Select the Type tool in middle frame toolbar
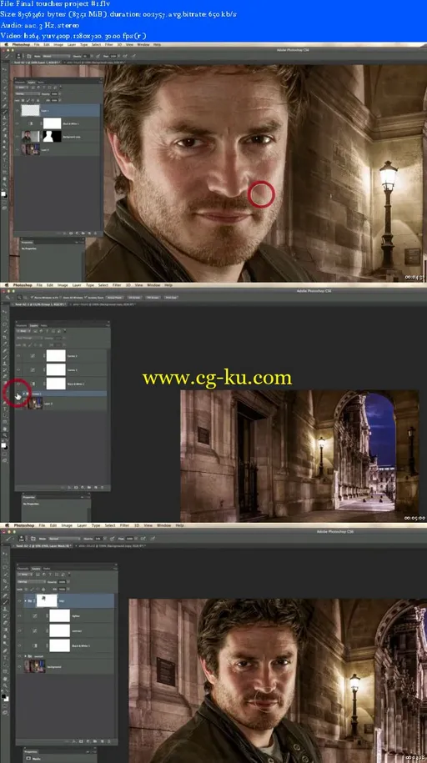 pos(5,409)
